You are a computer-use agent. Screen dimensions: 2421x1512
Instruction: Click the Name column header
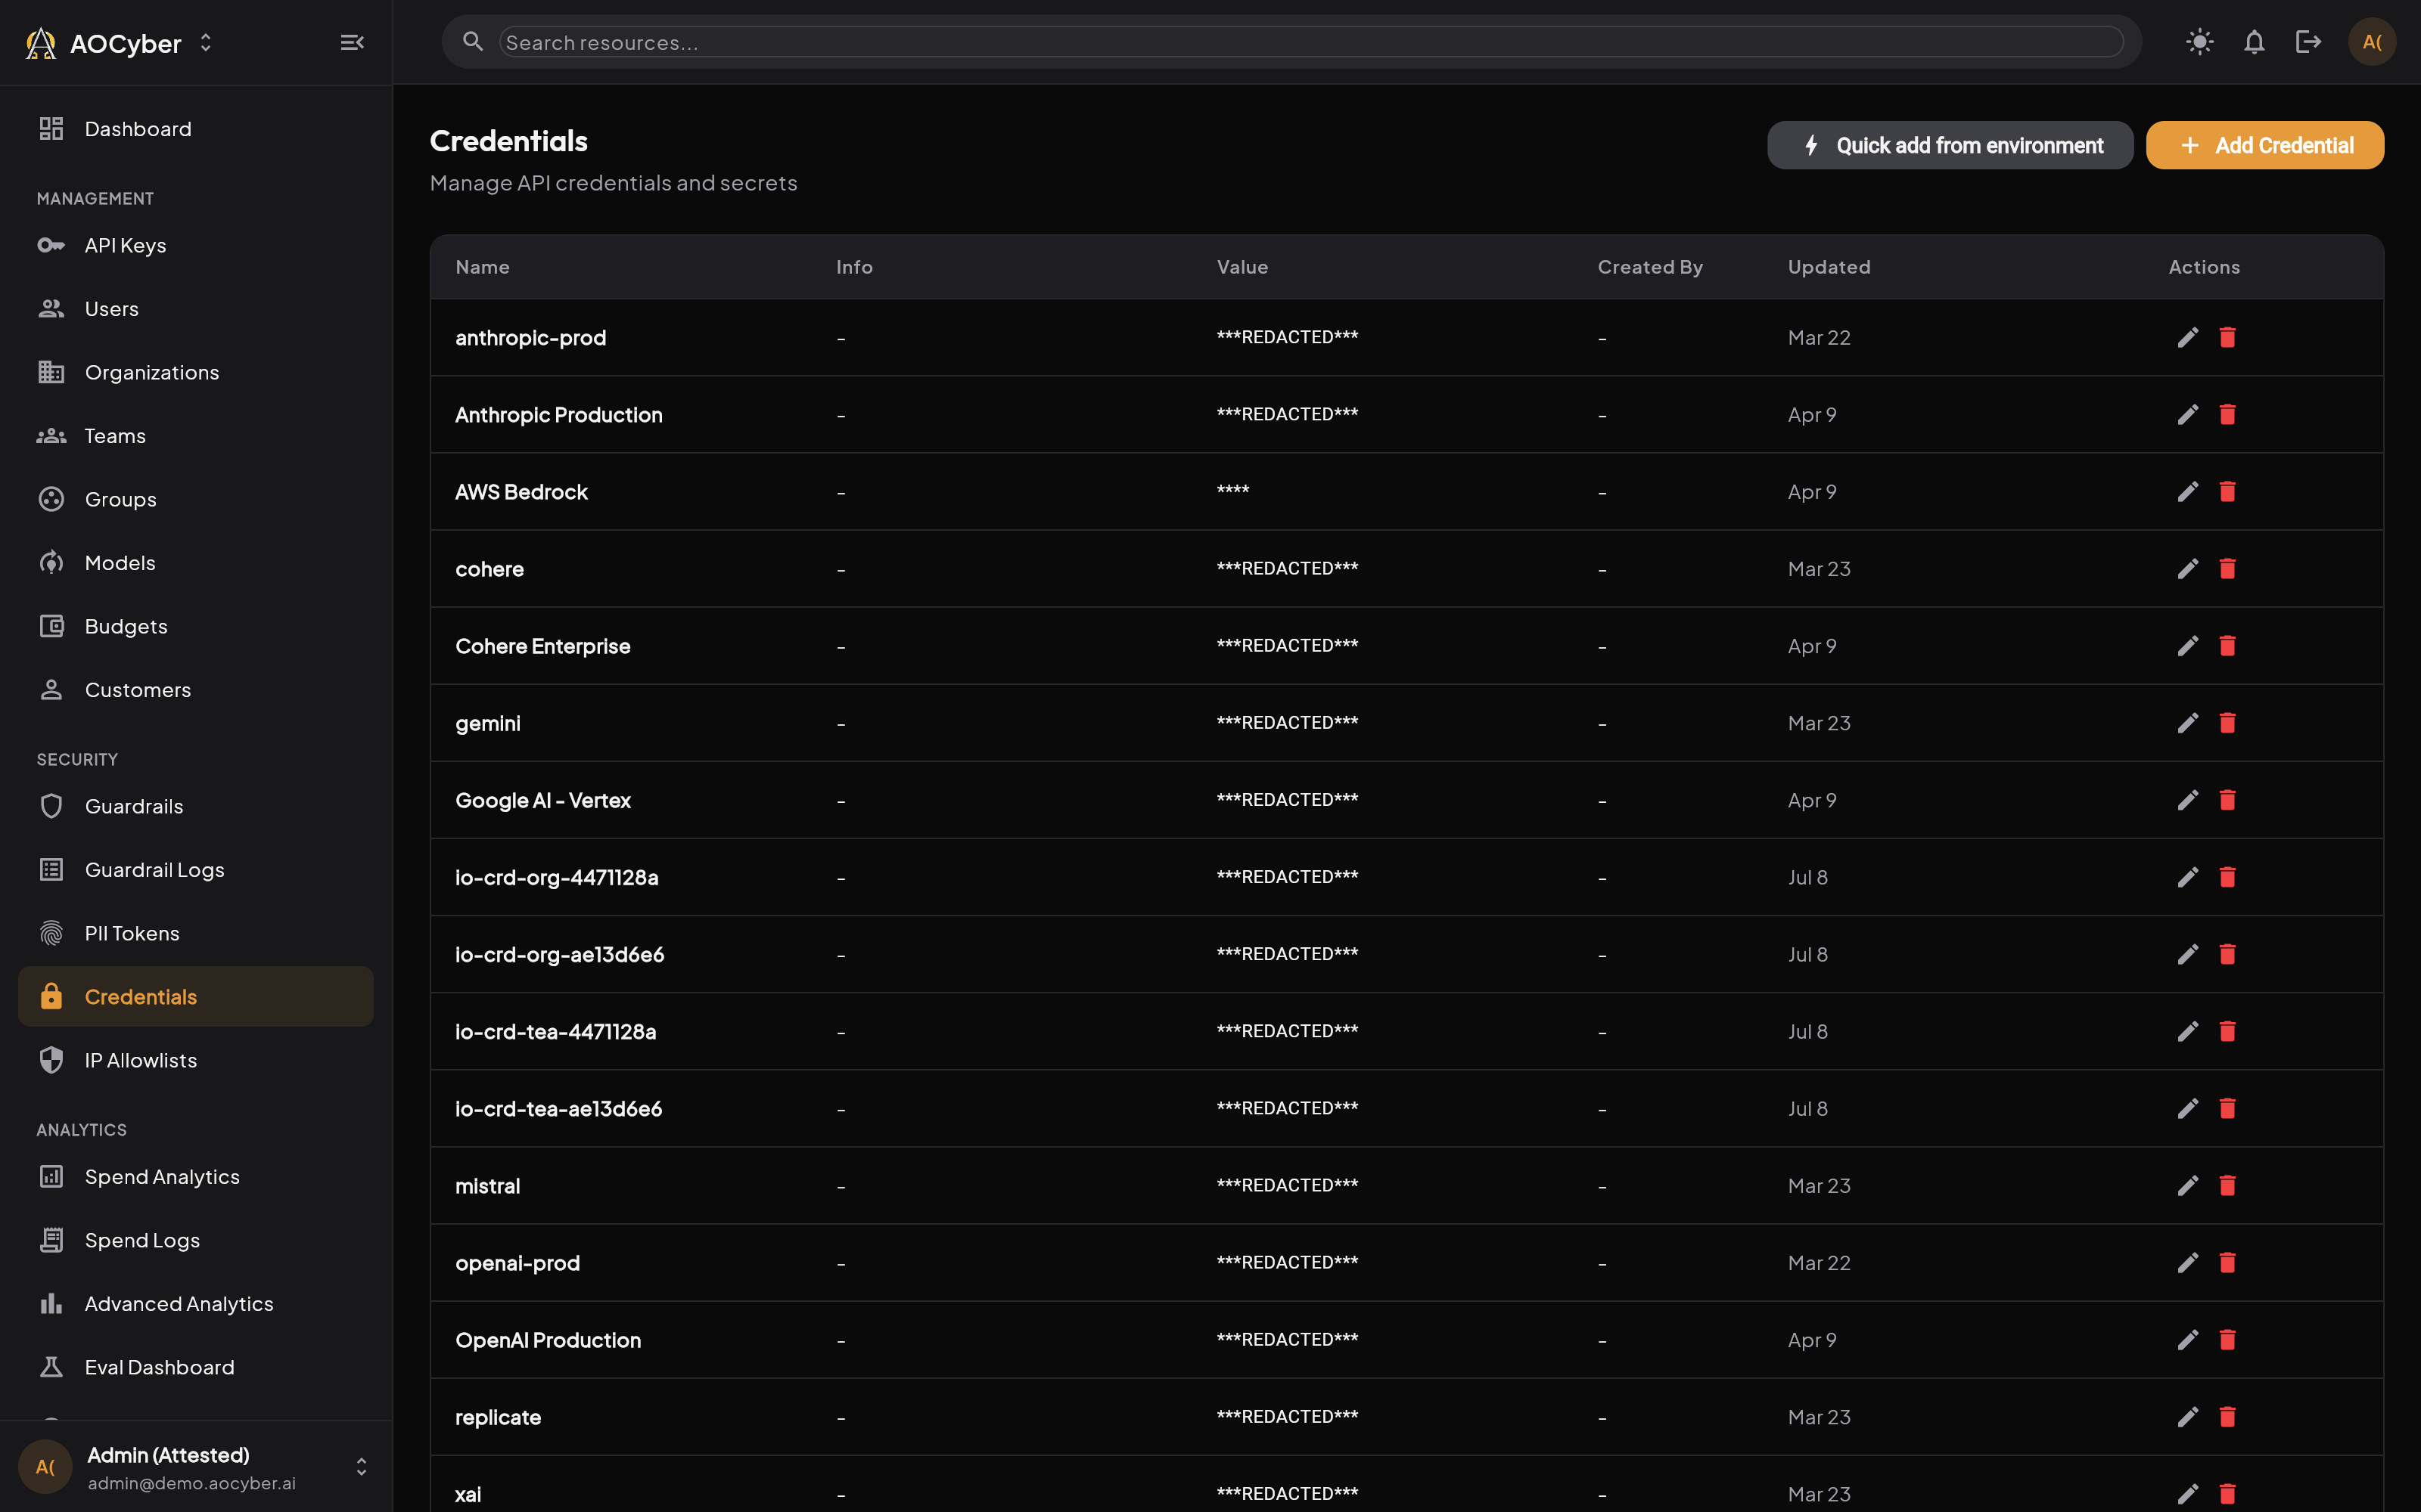tap(482, 267)
